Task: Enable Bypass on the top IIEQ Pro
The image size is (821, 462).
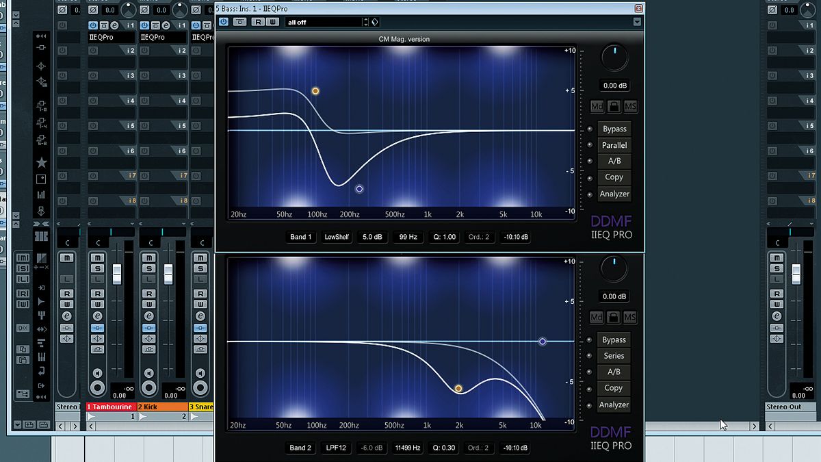Action: click(x=614, y=129)
